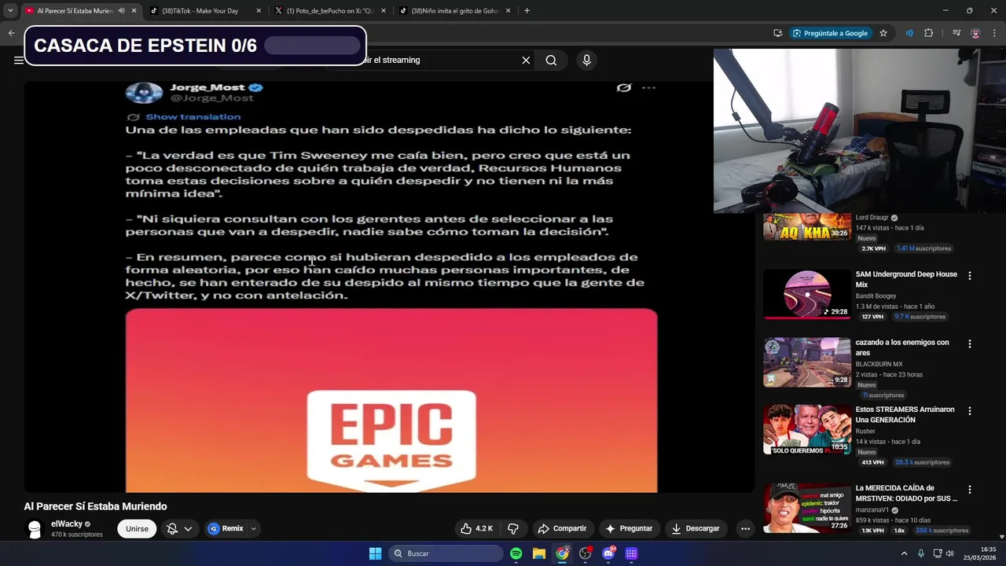Screen dimensions: 1006x566
Task: Open the YouTube hamburger guide menu
Action: pyautogui.click(x=18, y=60)
